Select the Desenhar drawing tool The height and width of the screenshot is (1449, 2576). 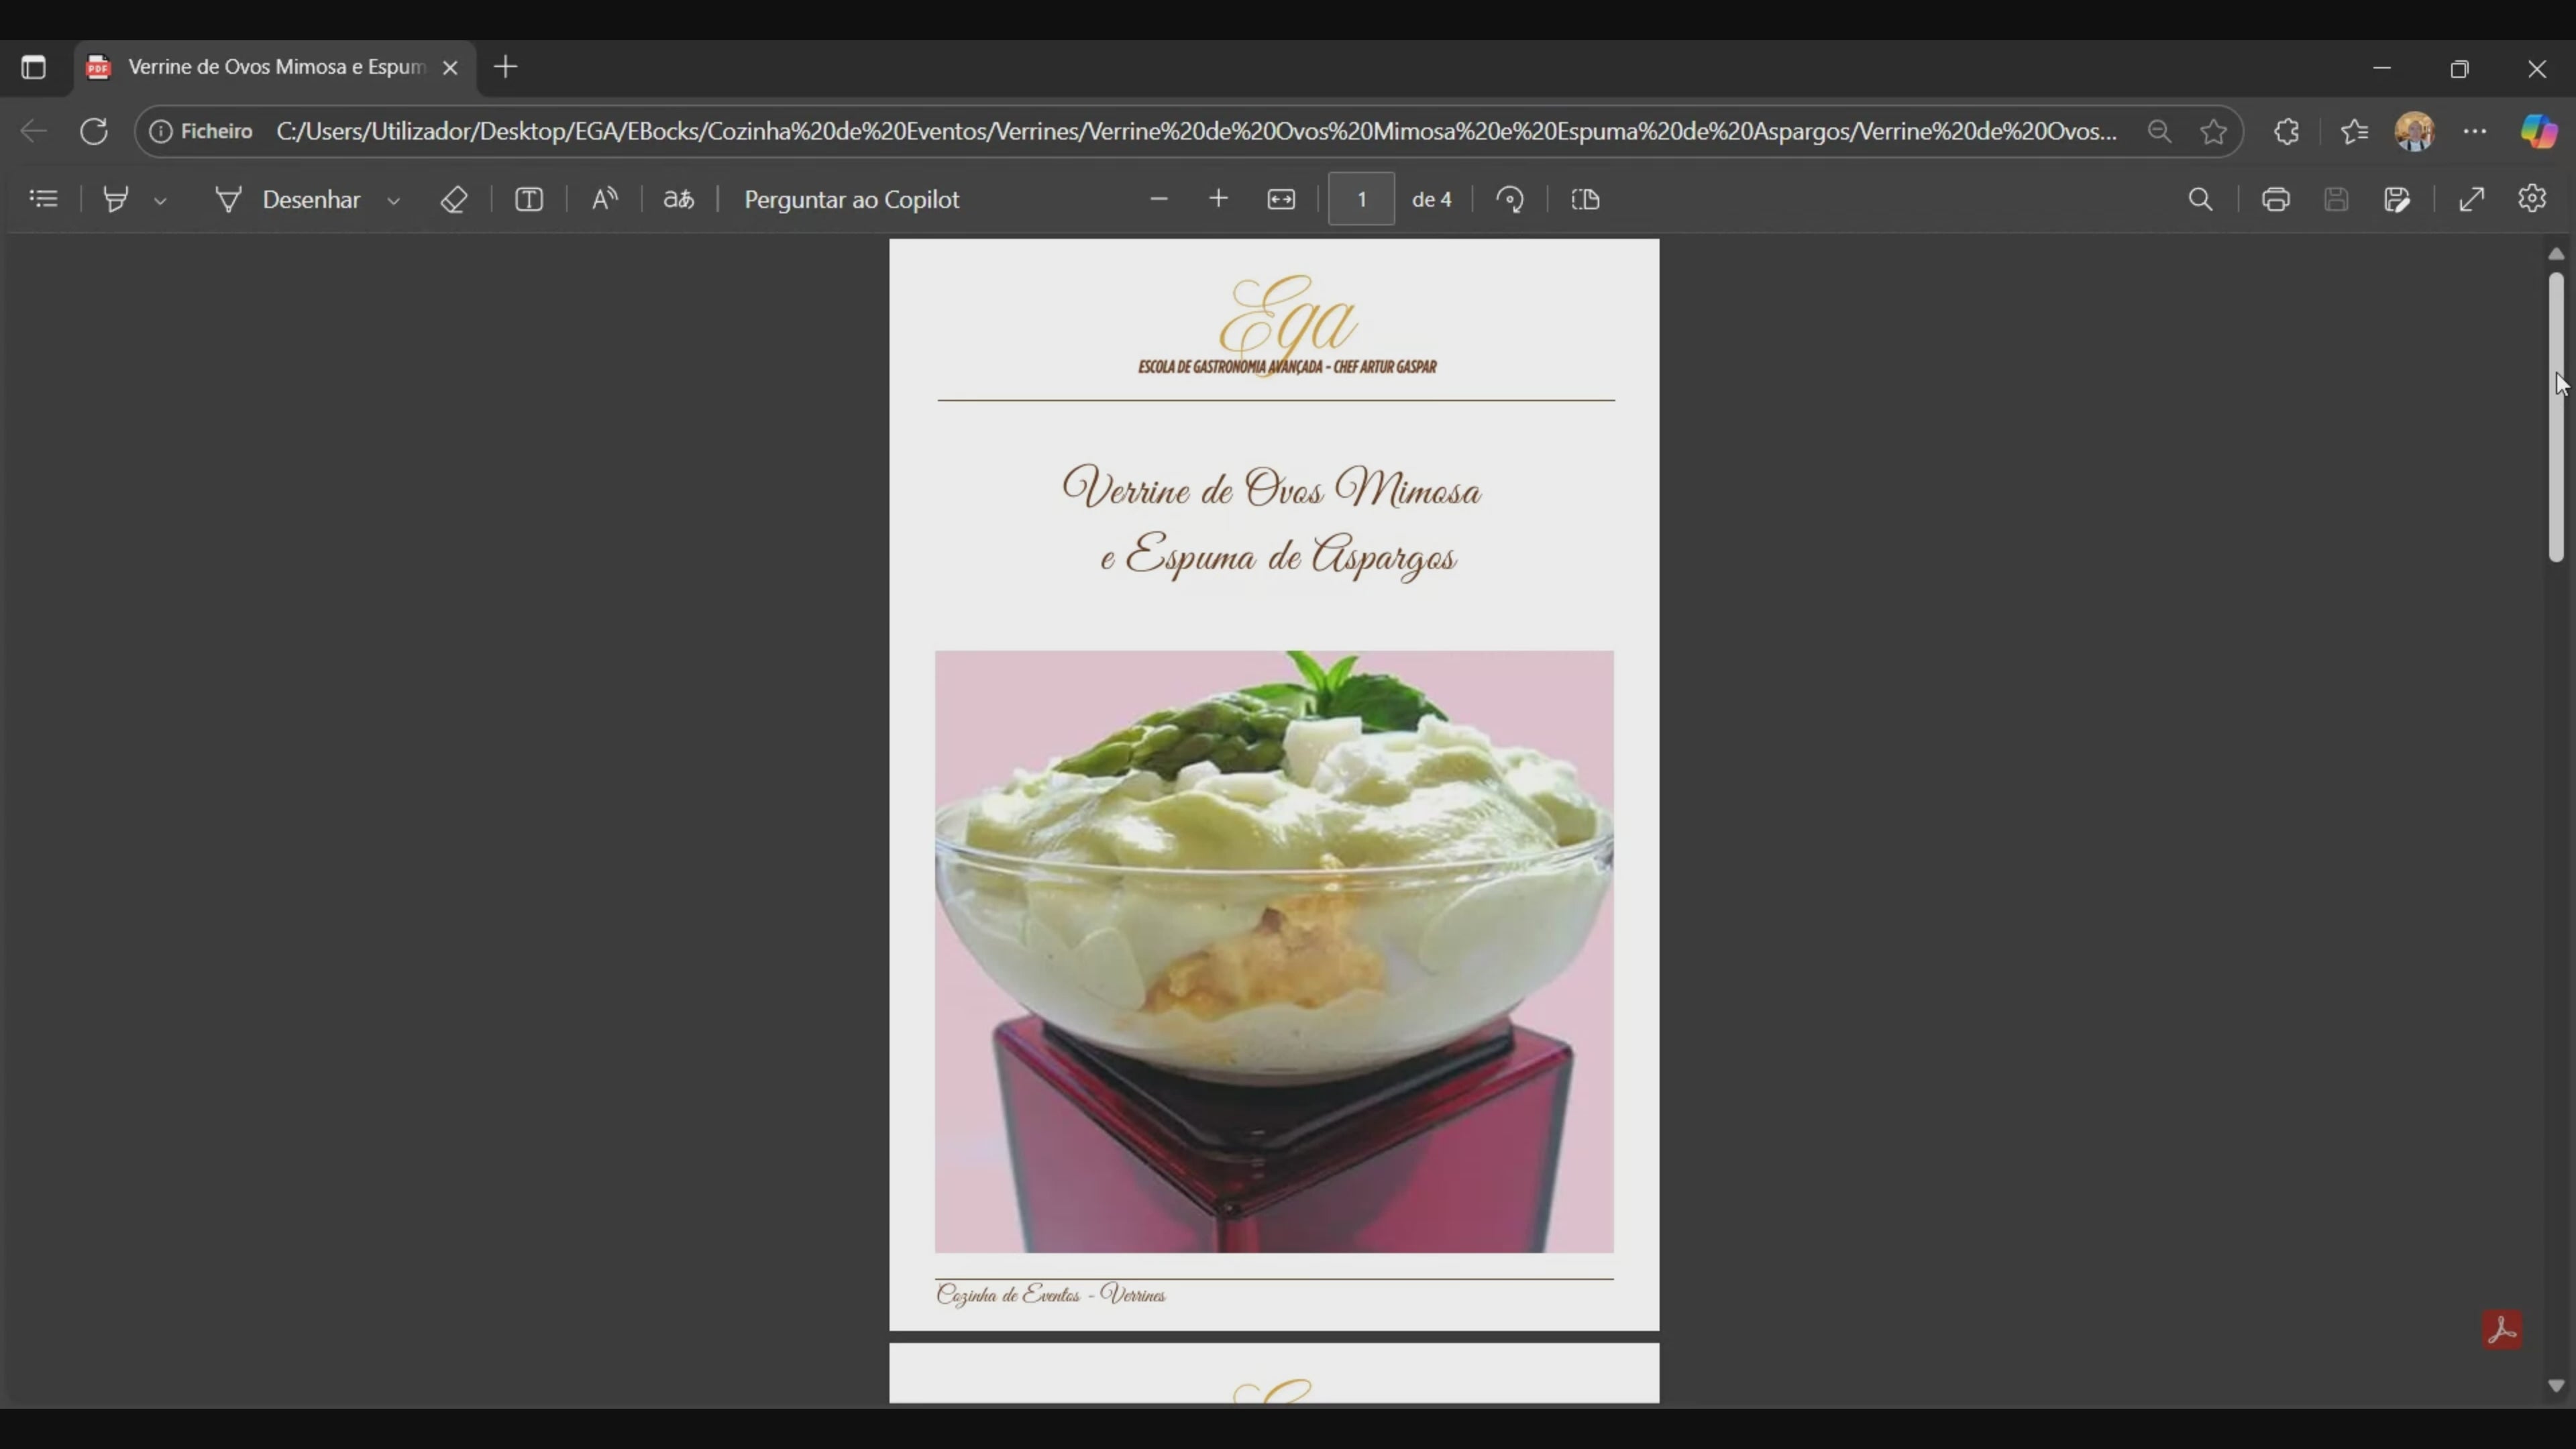296,198
